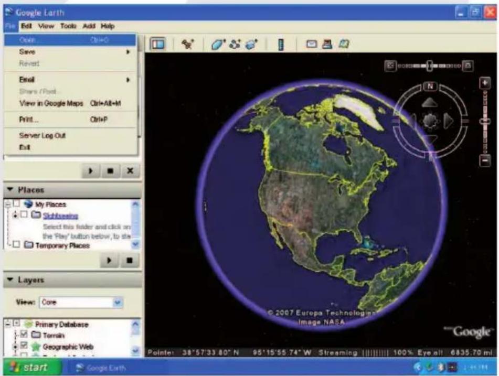Click the Temporary Places folder icon
The width and height of the screenshot is (499, 376).
point(29,244)
